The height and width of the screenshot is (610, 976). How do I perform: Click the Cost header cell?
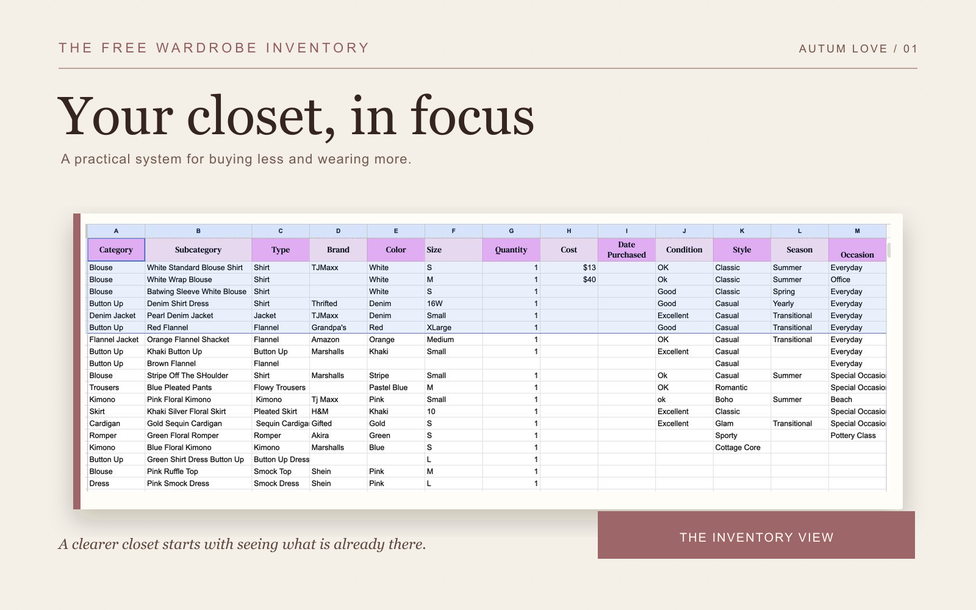pos(569,249)
